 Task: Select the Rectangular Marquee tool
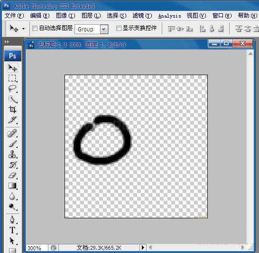coord(12,78)
